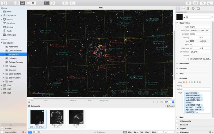Filter images by Bias type
Viewport: 214px width, 134px height.
click(130, 132)
